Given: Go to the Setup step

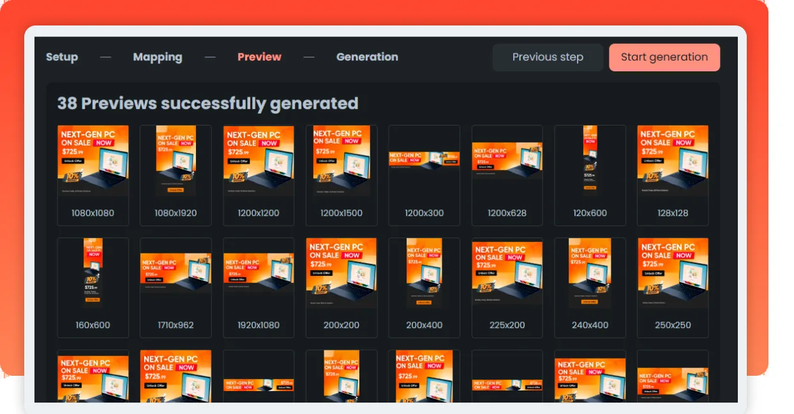Looking at the screenshot, I should 62,57.
